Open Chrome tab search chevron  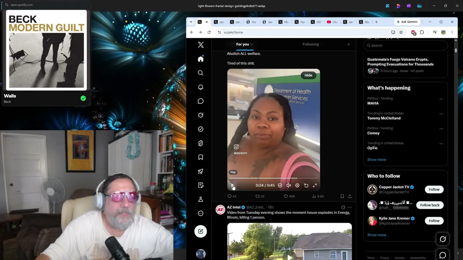191,22
